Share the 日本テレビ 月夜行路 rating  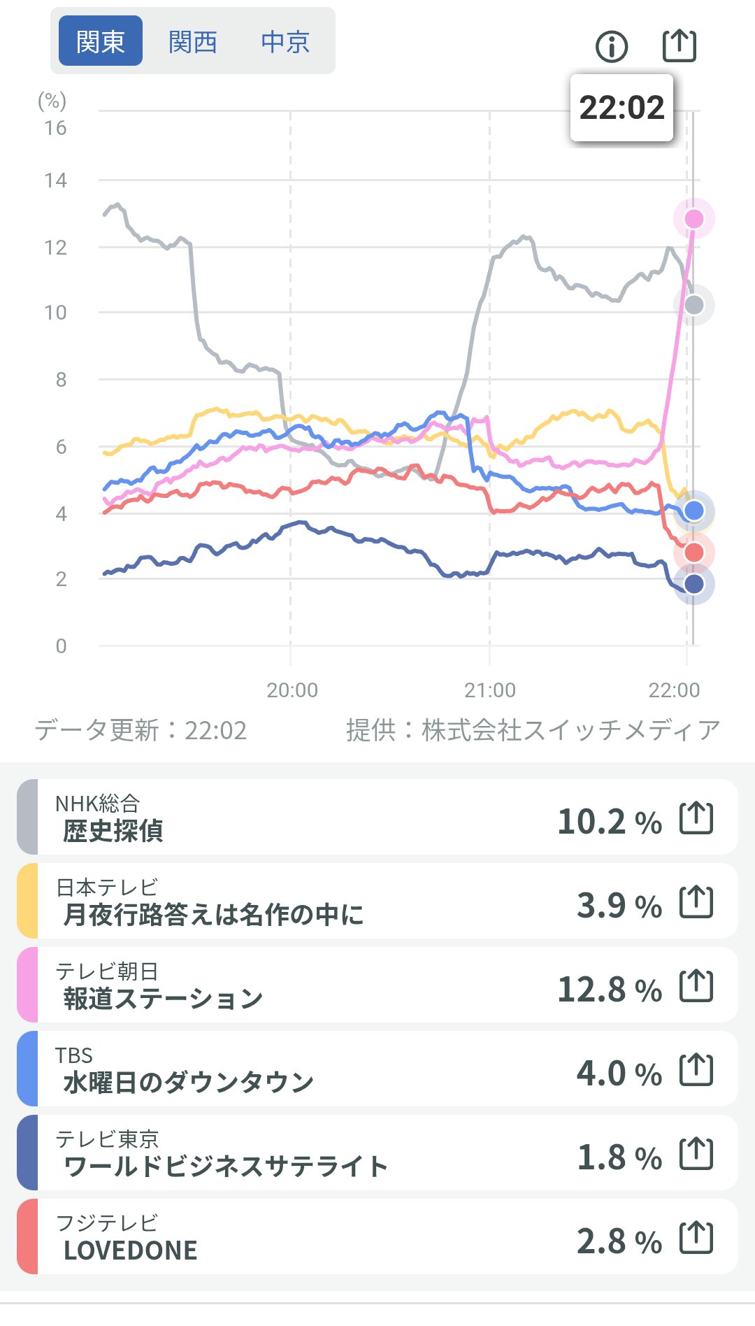(x=696, y=902)
